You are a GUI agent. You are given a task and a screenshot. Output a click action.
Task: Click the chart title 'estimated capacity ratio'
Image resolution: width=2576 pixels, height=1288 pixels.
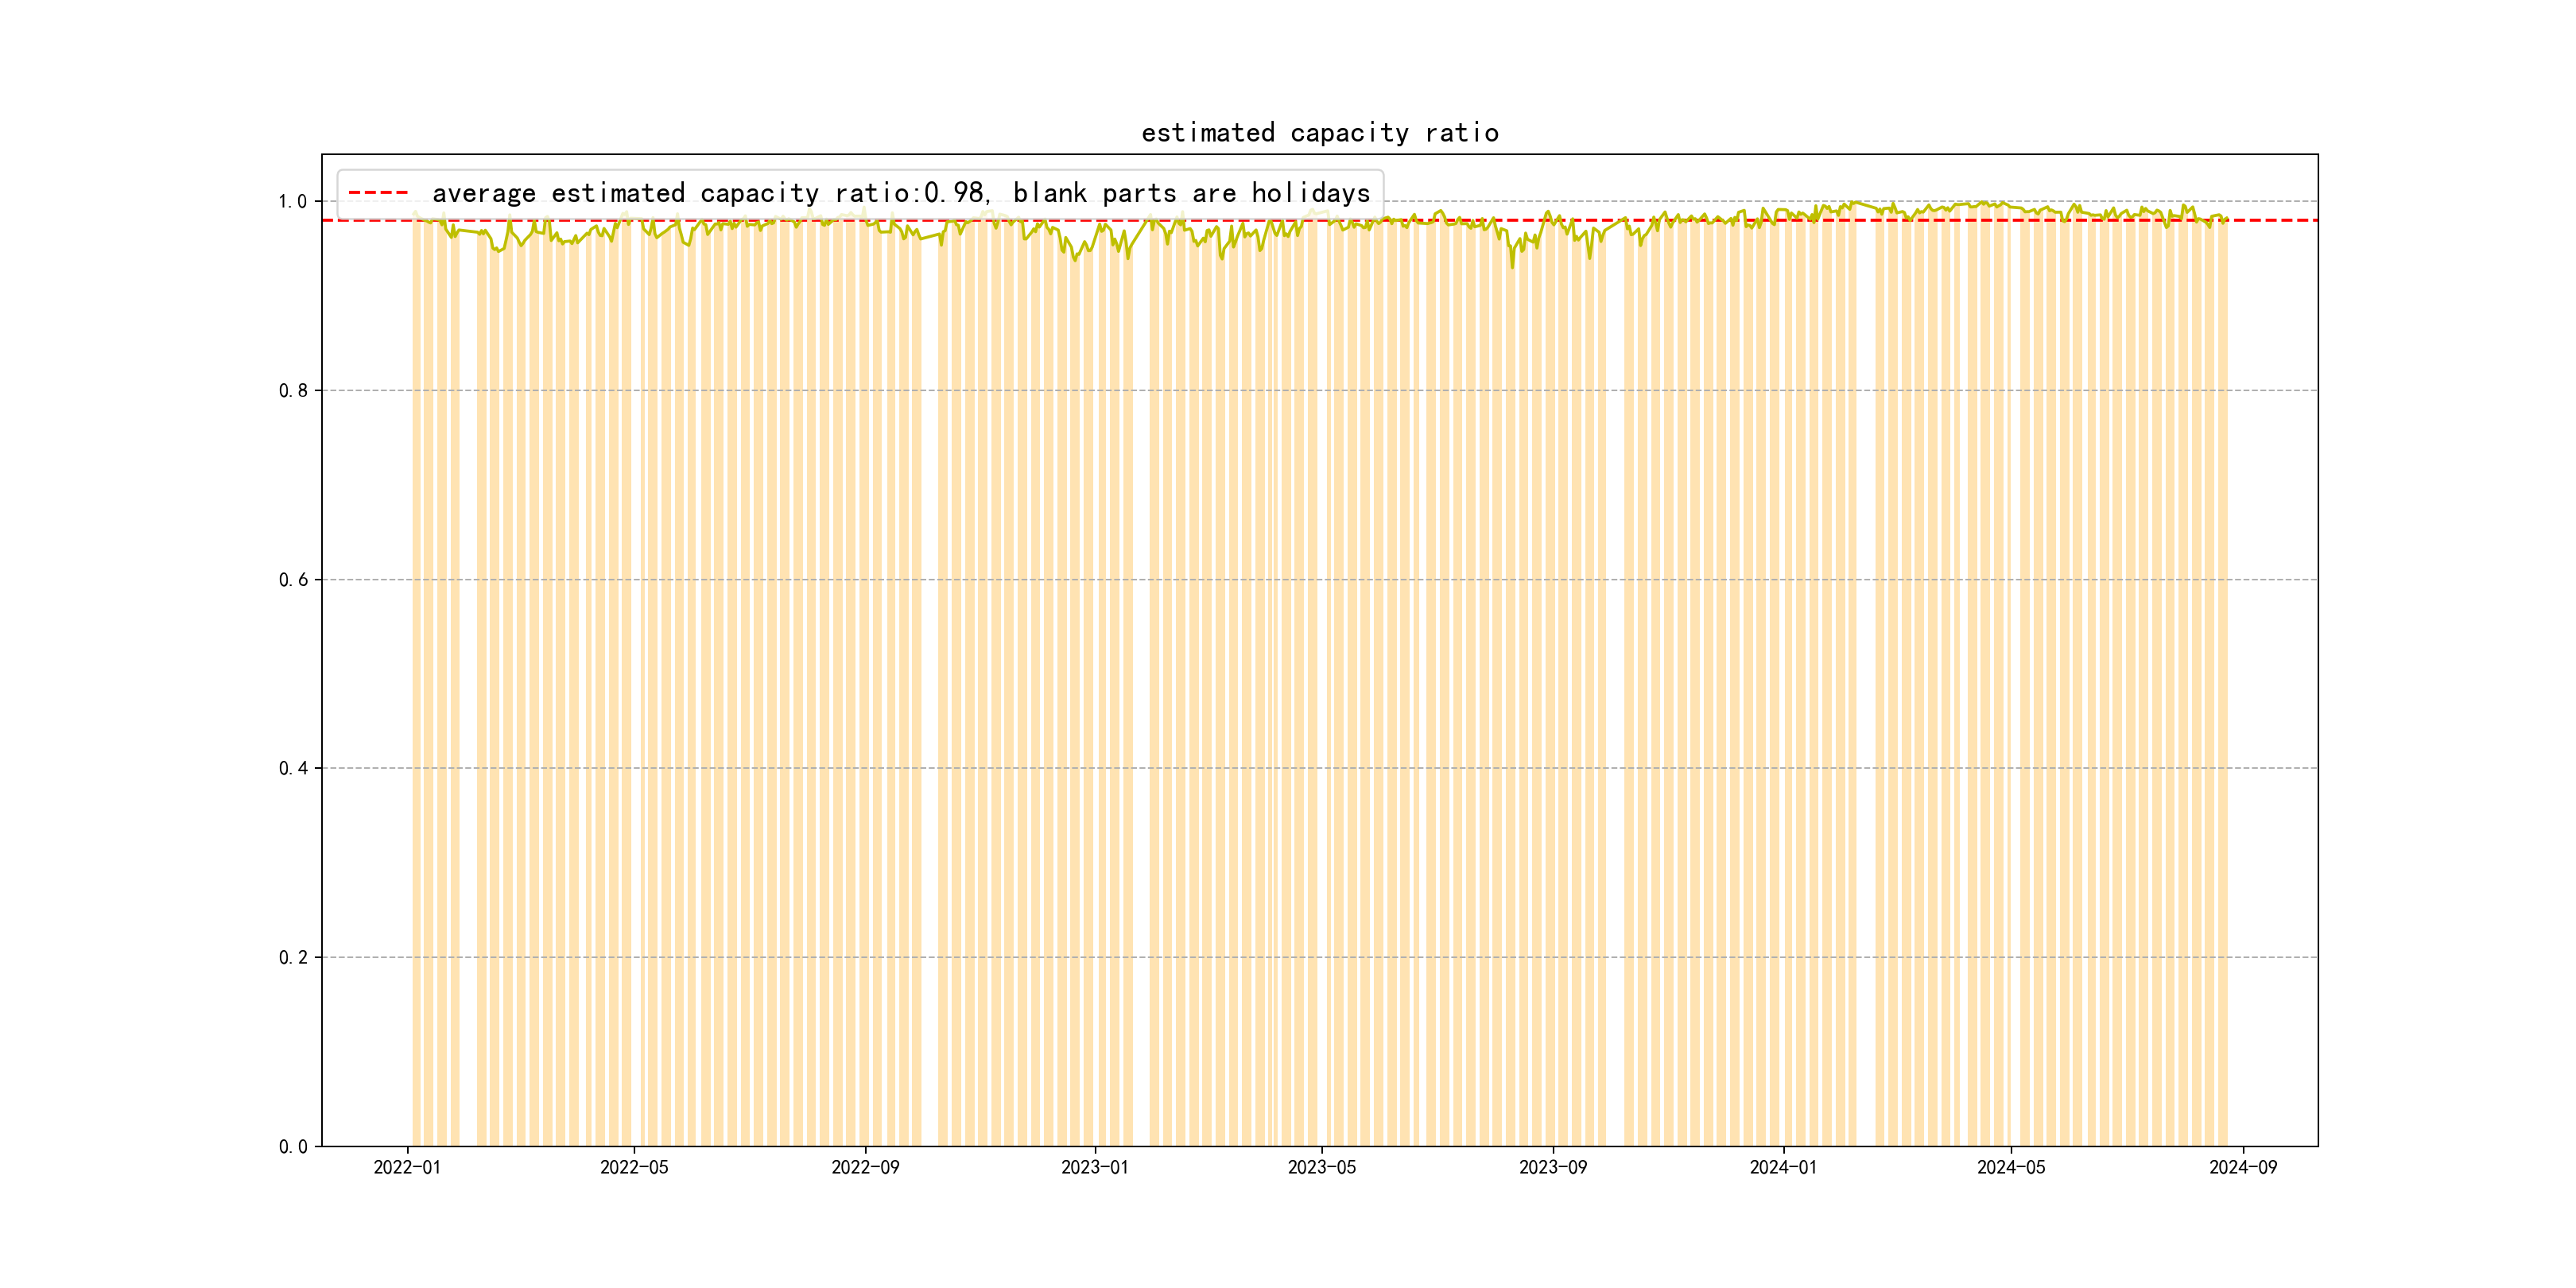click(x=1319, y=133)
